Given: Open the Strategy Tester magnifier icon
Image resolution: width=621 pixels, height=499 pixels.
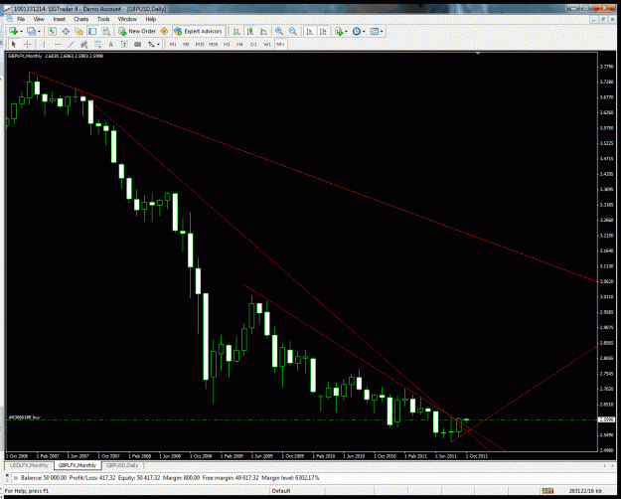Looking at the screenshot, I should click(105, 31).
